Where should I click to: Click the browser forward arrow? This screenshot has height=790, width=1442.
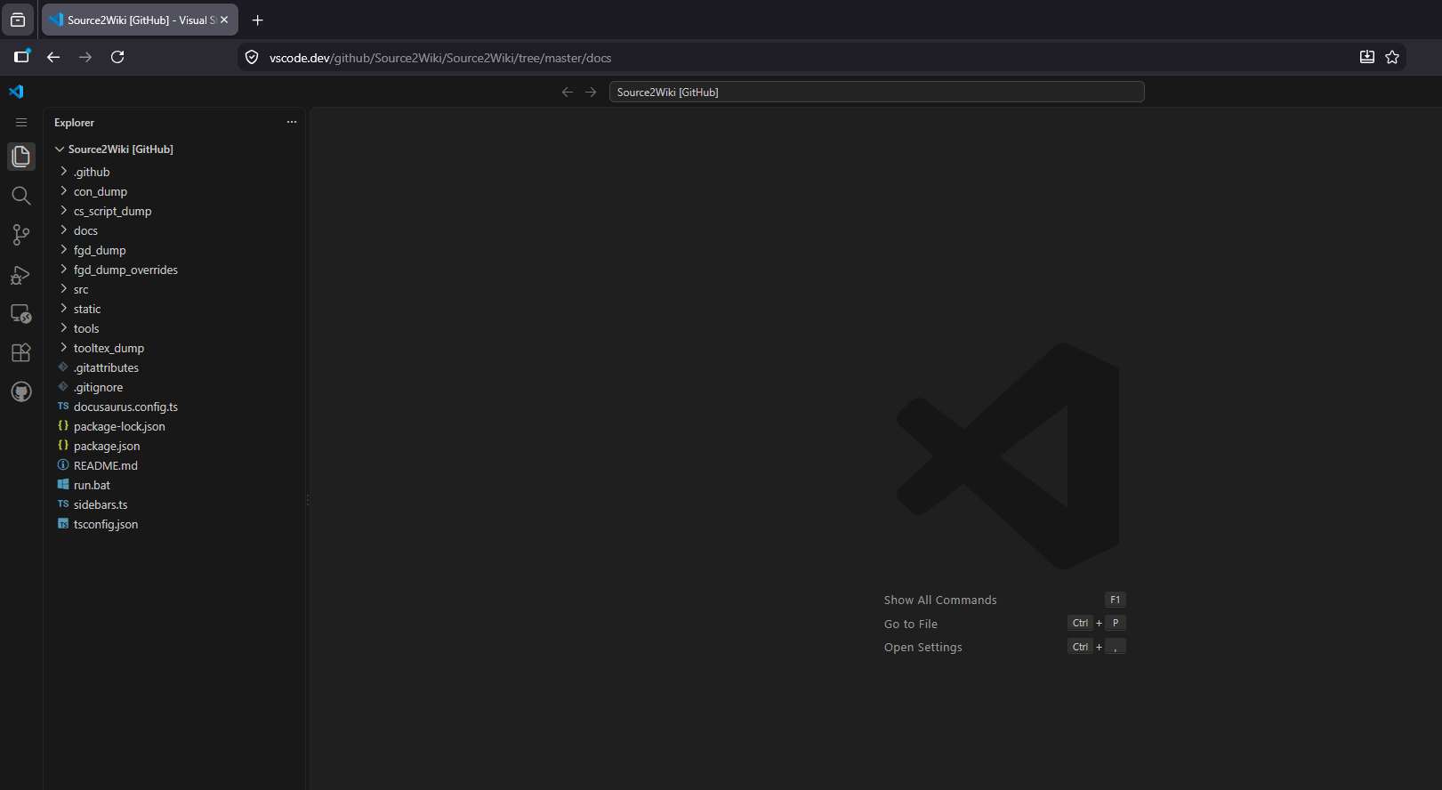pyautogui.click(x=85, y=57)
